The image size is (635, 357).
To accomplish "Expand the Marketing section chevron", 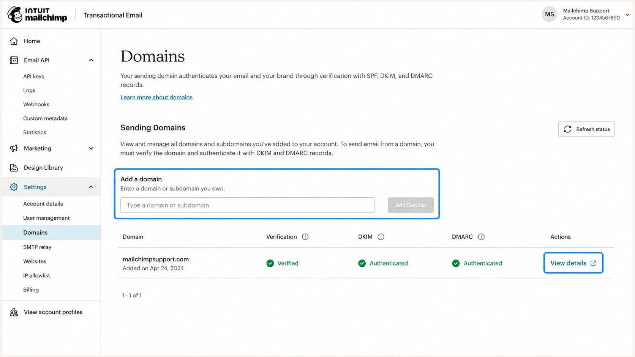I will (x=91, y=148).
